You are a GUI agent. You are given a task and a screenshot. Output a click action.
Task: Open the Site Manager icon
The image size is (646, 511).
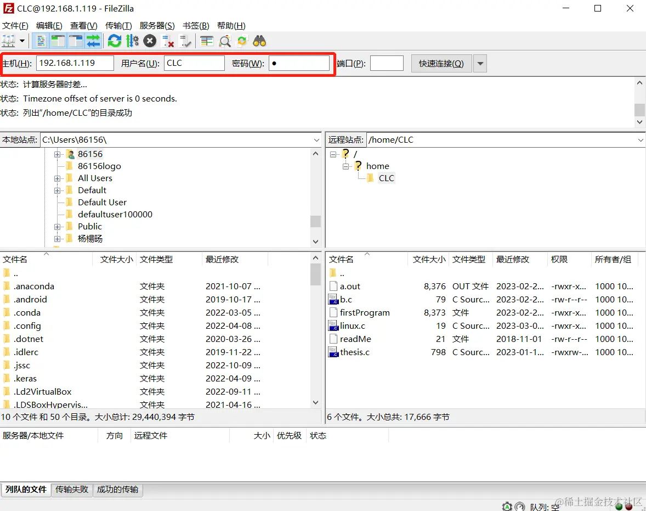pyautogui.click(x=8, y=41)
